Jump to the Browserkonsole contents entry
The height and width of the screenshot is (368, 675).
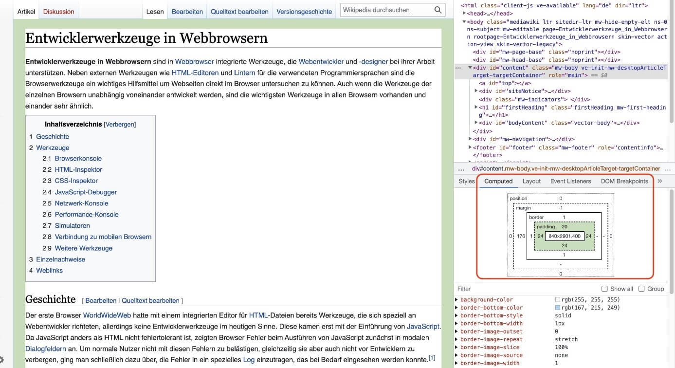coord(78,159)
